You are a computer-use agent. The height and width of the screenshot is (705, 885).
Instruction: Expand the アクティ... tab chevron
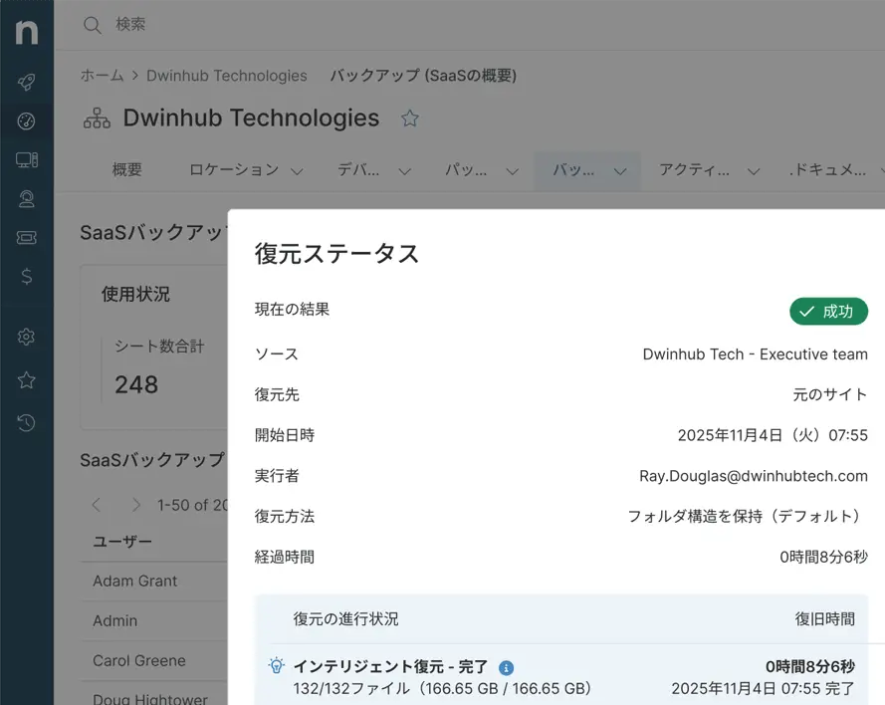(753, 171)
